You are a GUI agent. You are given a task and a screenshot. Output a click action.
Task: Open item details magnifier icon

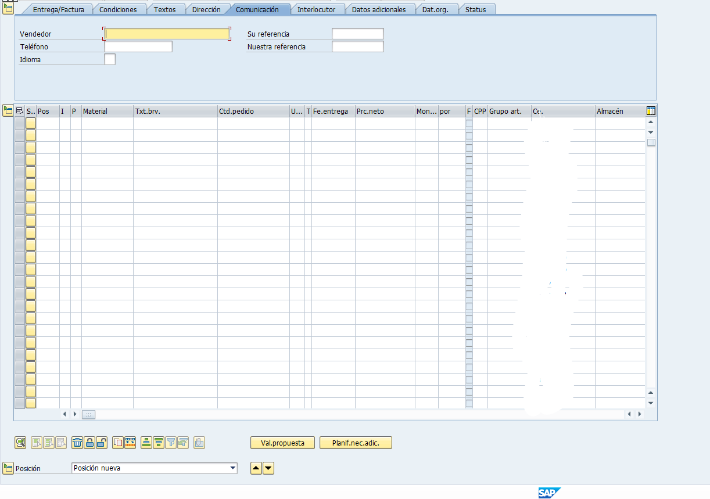click(x=20, y=443)
